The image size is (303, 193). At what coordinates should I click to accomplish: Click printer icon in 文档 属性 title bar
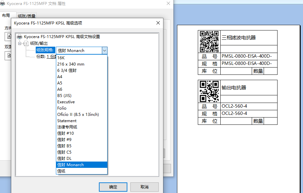tap(2, 3)
